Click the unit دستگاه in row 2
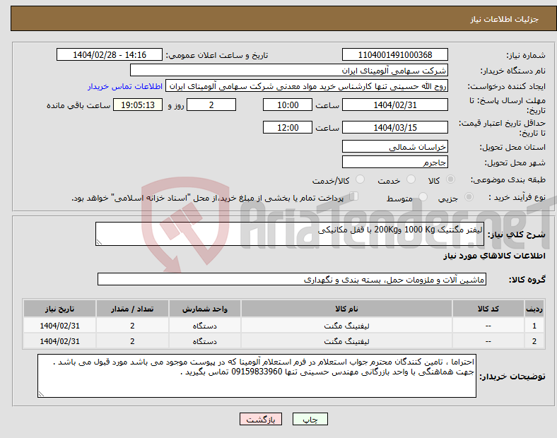The width and height of the screenshot is (557, 438). (x=205, y=341)
